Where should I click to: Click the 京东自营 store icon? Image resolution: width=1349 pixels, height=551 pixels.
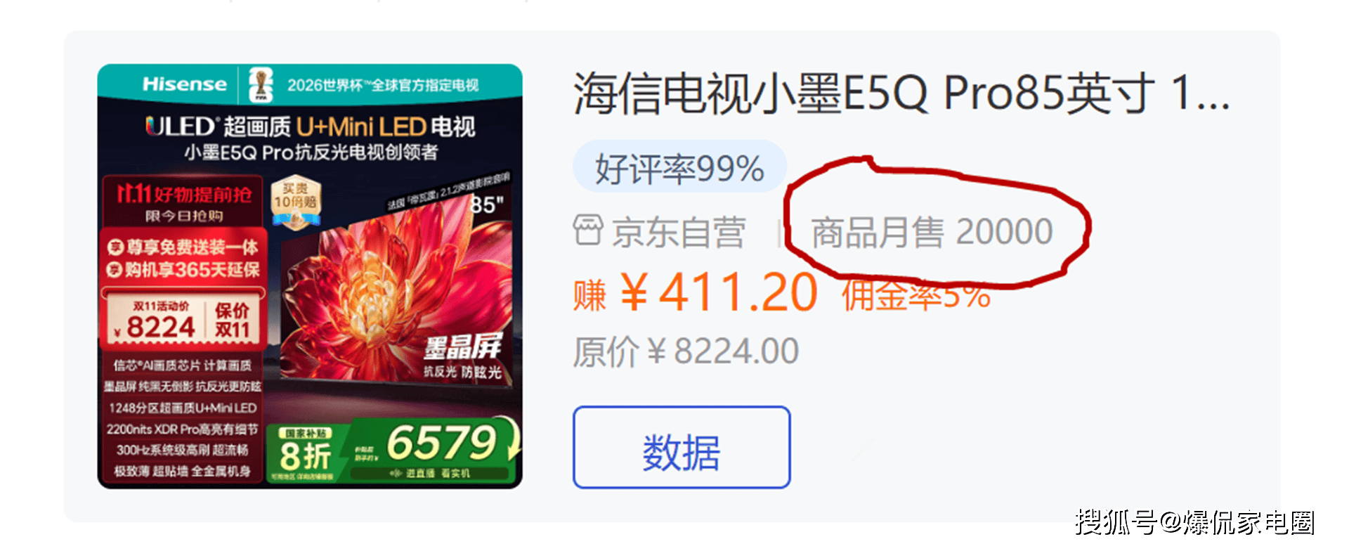coord(588,231)
